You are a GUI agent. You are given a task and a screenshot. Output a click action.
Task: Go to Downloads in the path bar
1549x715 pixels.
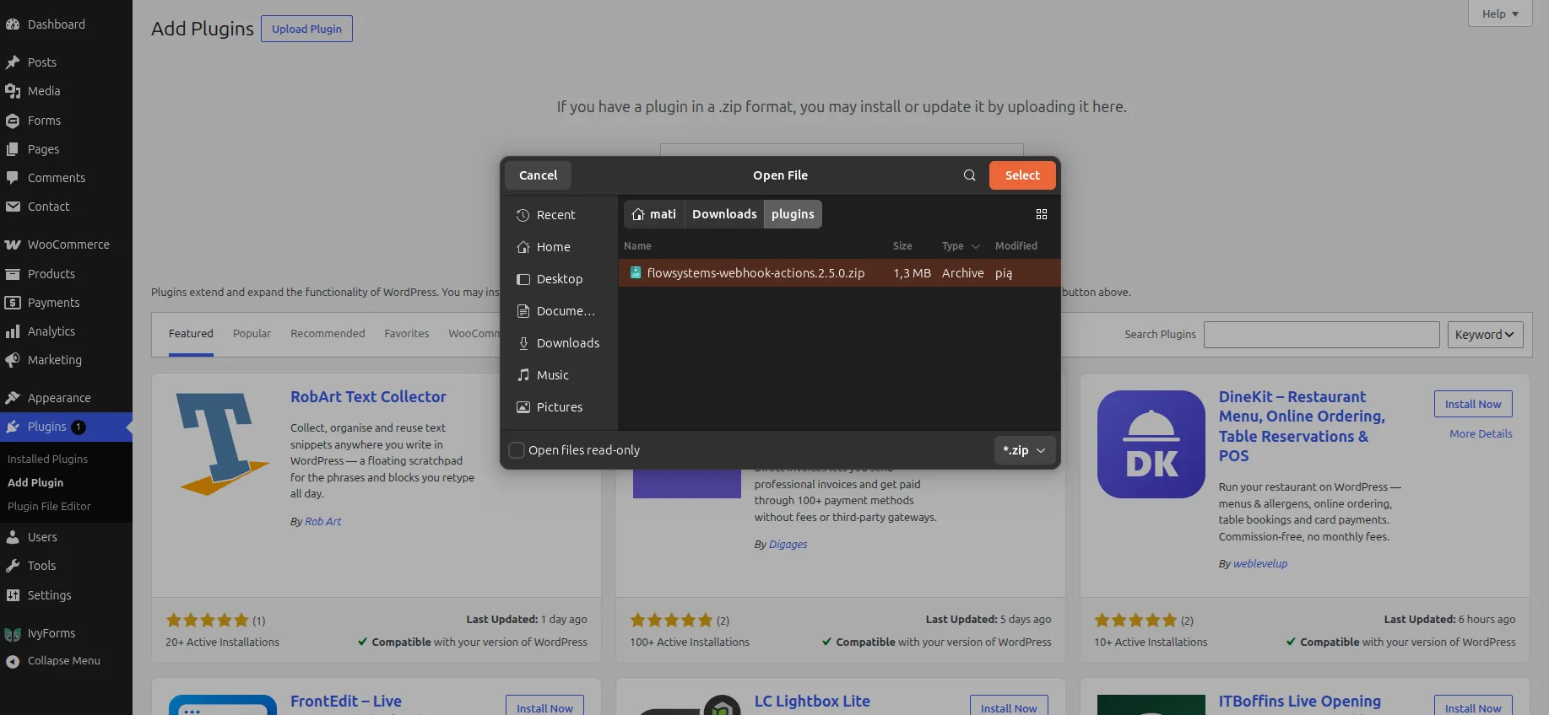coord(724,214)
